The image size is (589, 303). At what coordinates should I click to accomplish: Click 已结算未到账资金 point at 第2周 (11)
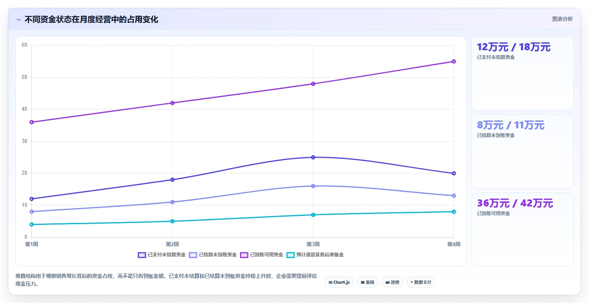tap(172, 202)
